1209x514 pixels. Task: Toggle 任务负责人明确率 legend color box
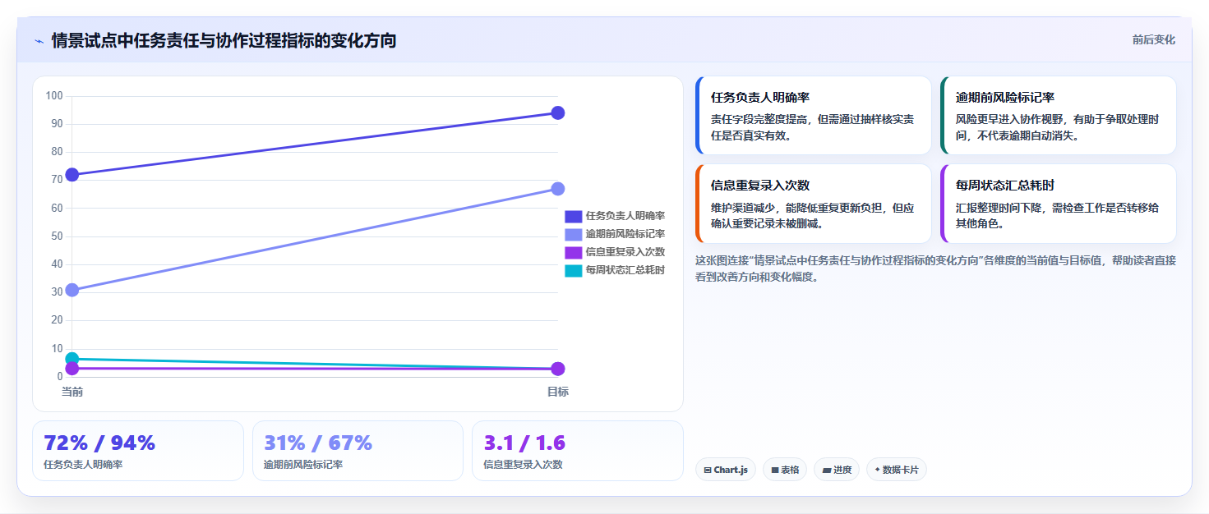[x=573, y=216]
